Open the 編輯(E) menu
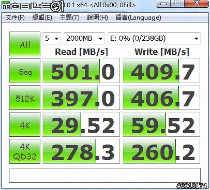This screenshot has height=190, width=210. click(x=42, y=18)
